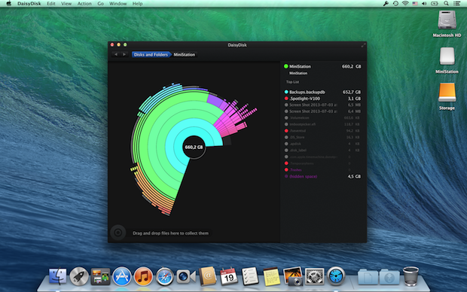Image resolution: width=467 pixels, height=292 pixels.
Task: Click the drag and drop collector text
Action: coord(170,233)
